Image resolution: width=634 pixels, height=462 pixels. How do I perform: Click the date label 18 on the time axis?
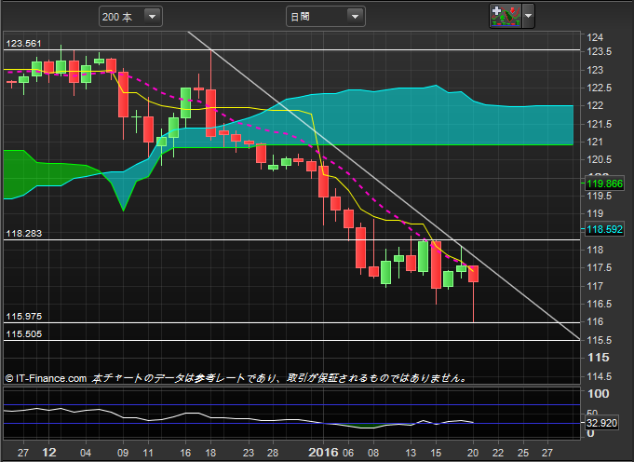point(210,453)
